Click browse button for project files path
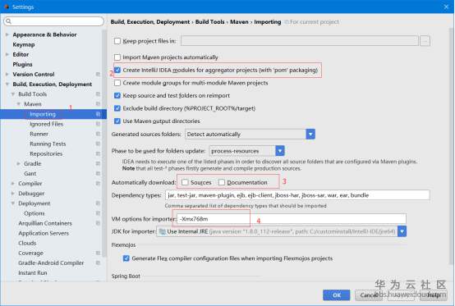This screenshot has width=455, height=306. coord(425,41)
